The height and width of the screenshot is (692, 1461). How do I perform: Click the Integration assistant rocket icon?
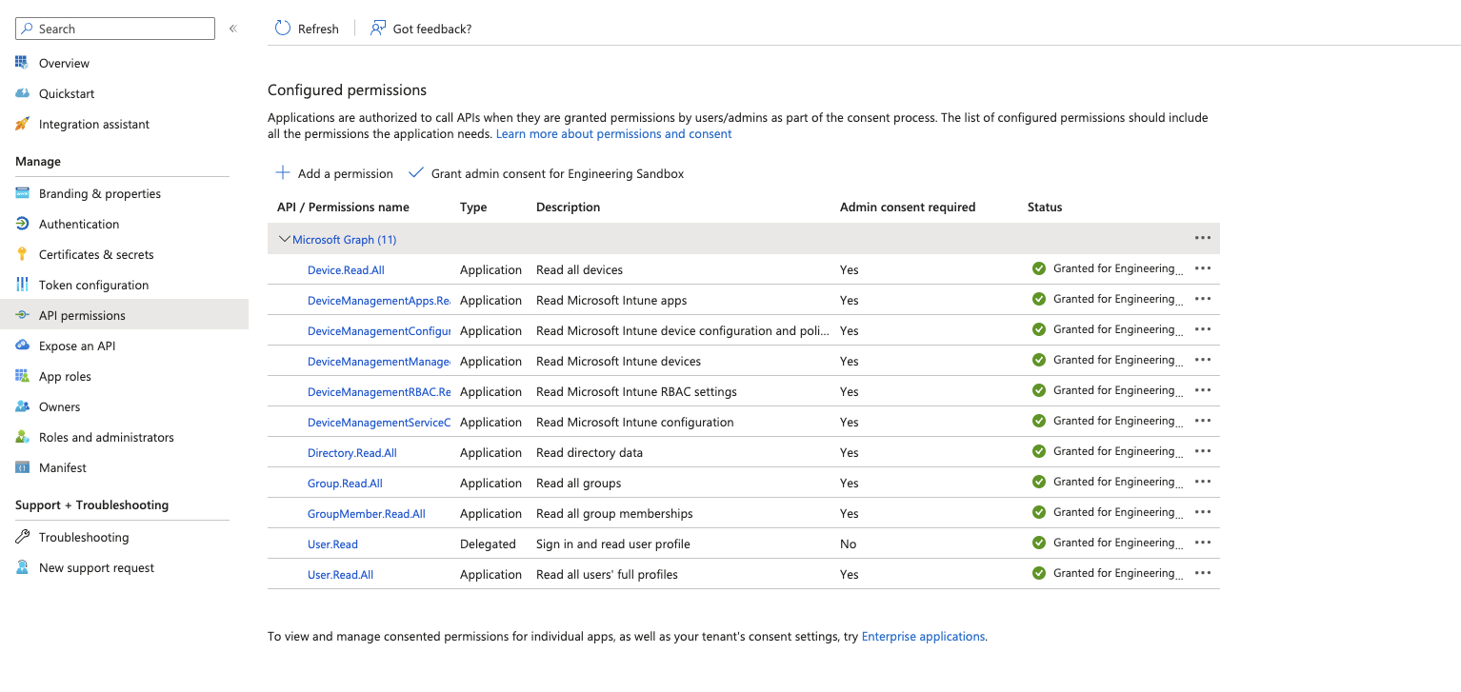coord(22,124)
